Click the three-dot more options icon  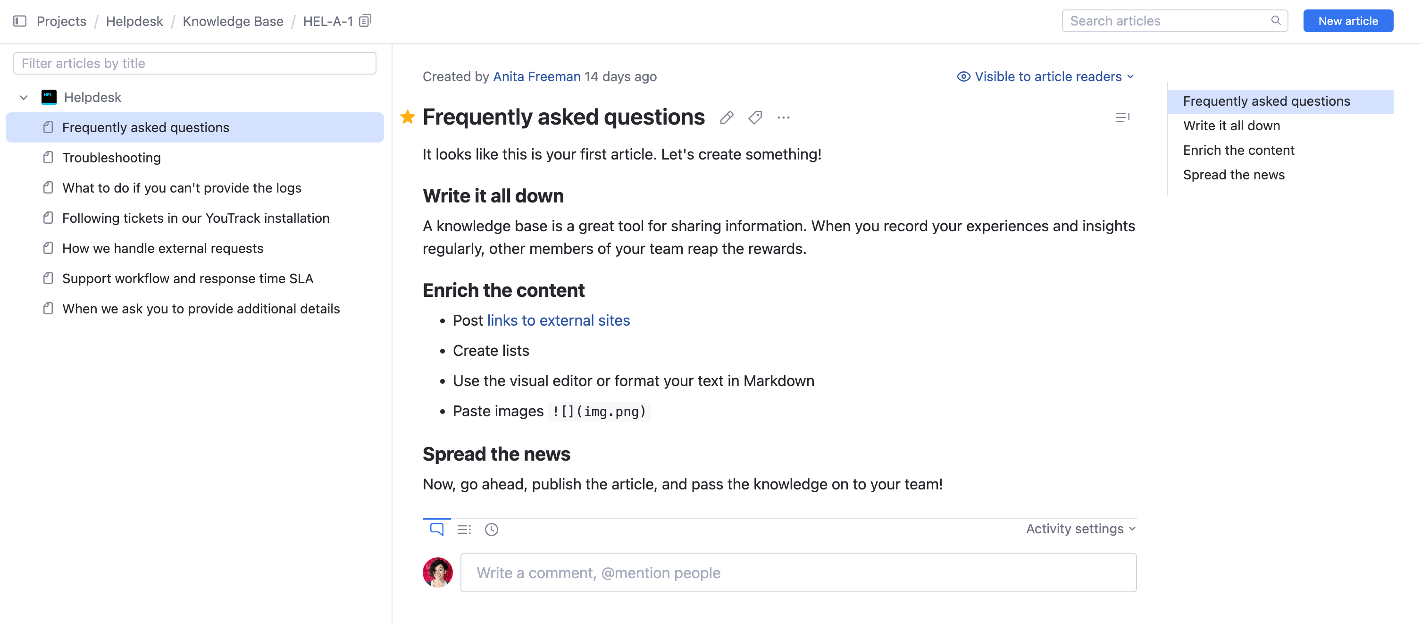tap(783, 118)
